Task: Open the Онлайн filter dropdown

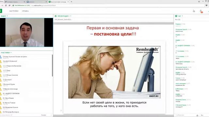Action: click(46, 115)
